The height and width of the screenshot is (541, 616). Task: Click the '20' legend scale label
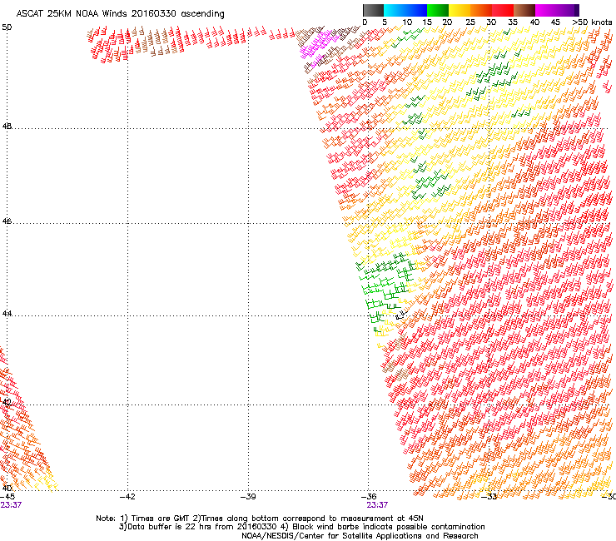pos(447,22)
